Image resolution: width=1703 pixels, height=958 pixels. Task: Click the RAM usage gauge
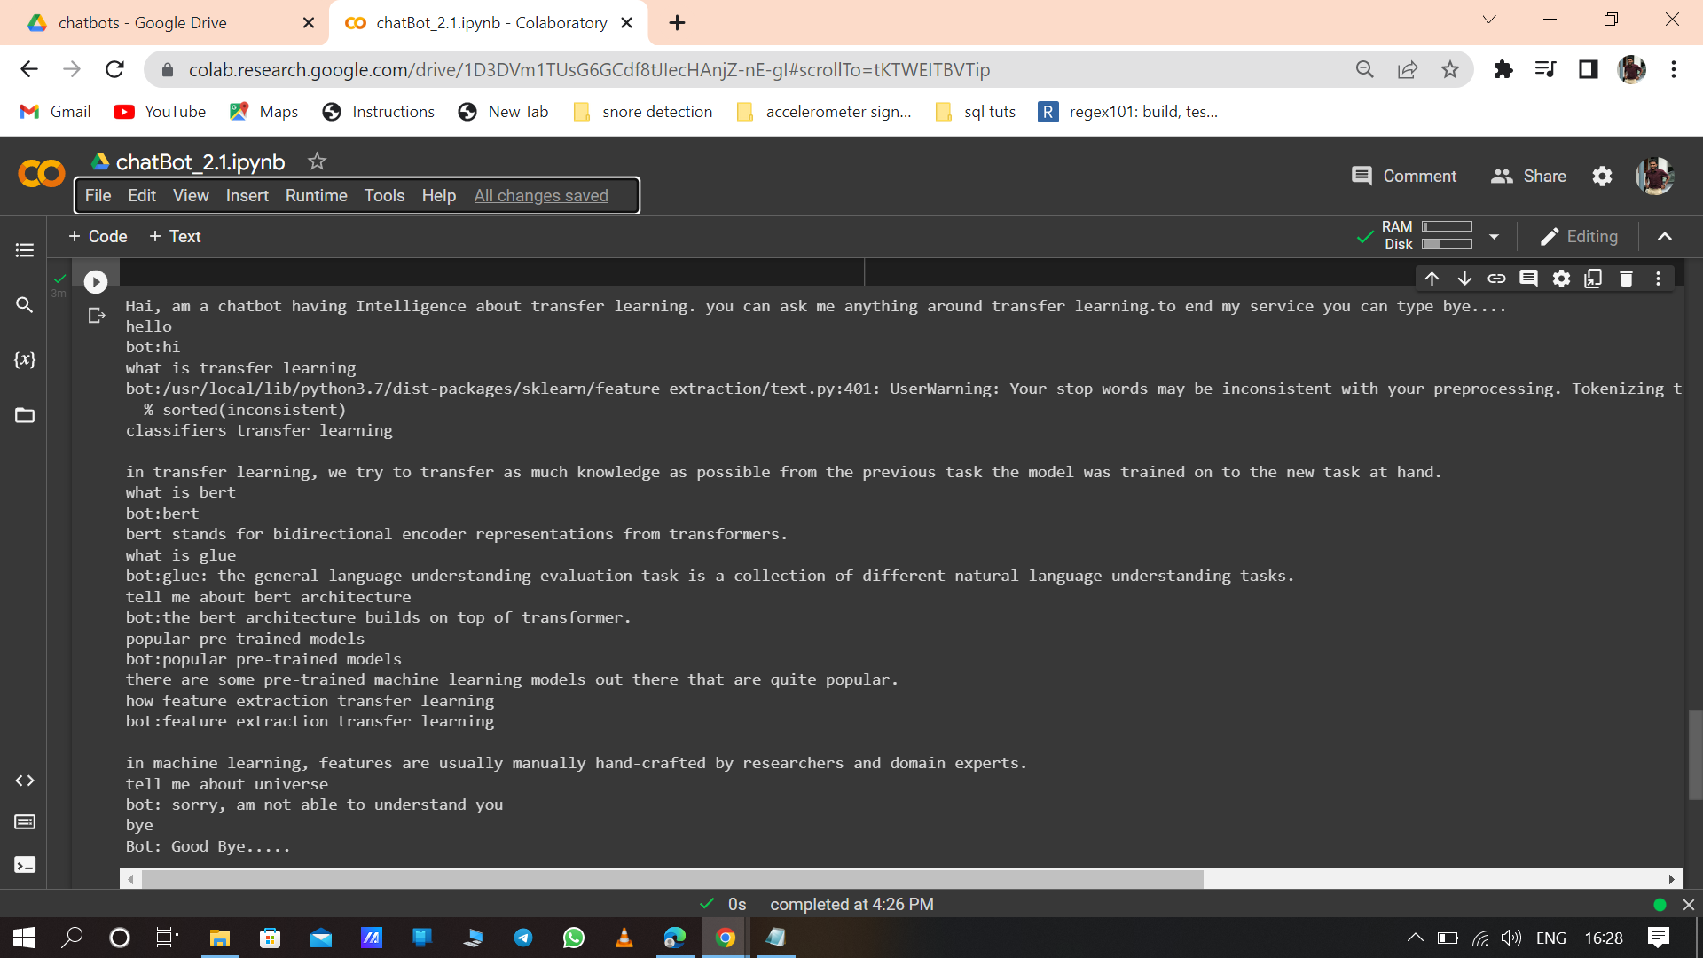1449,226
